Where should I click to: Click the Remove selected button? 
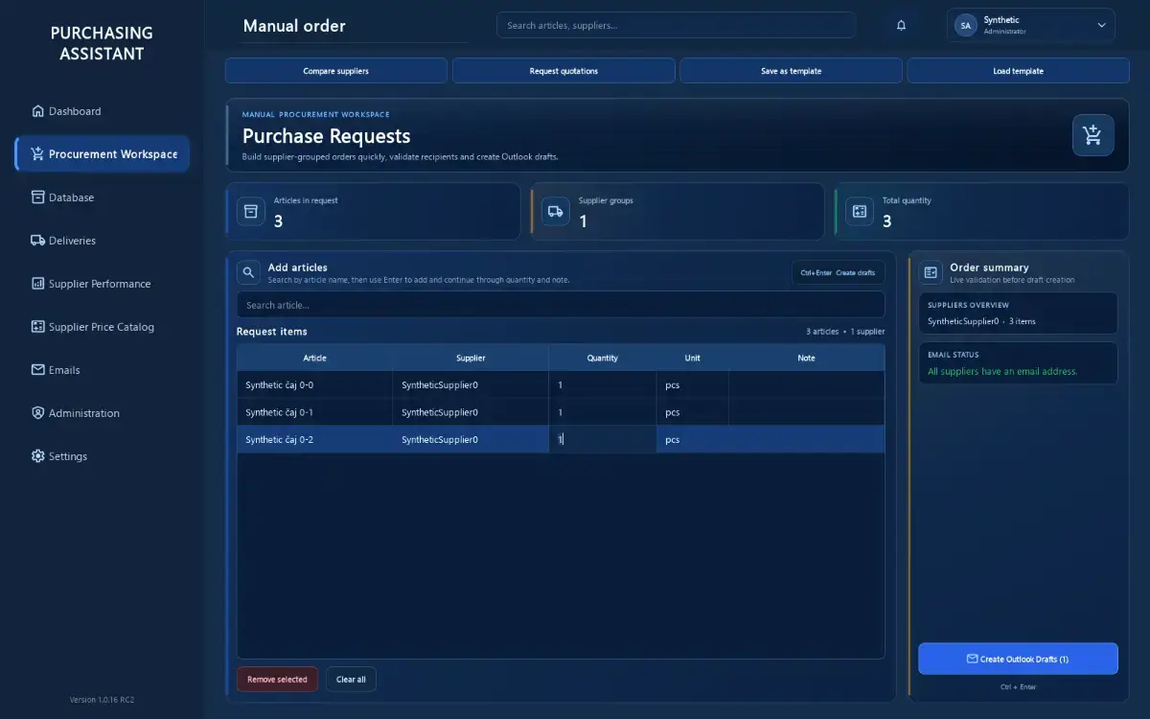pos(277,680)
